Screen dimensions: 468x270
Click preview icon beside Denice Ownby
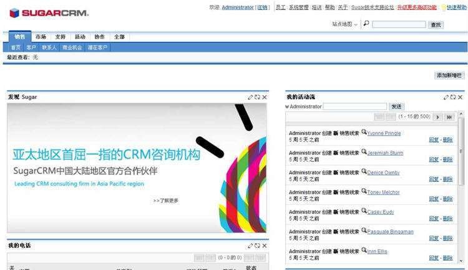point(364,171)
